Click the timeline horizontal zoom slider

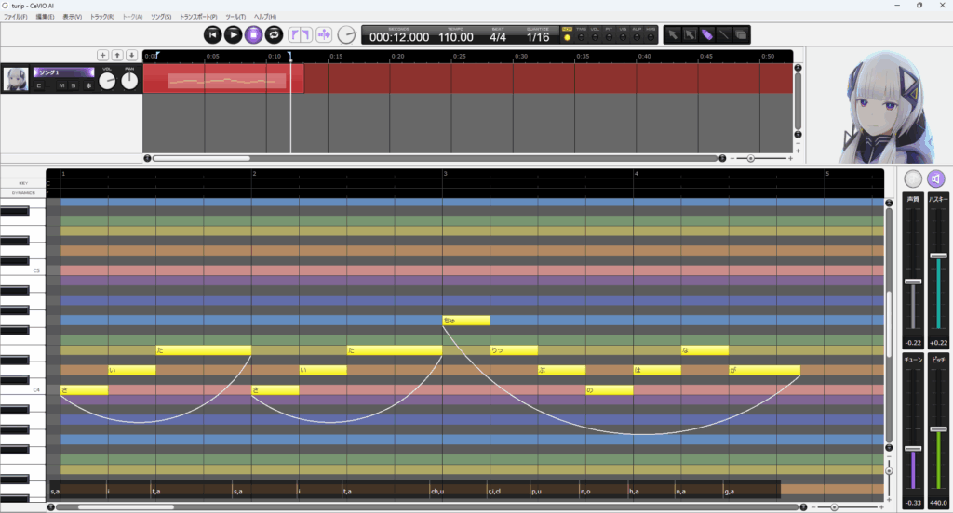751,158
